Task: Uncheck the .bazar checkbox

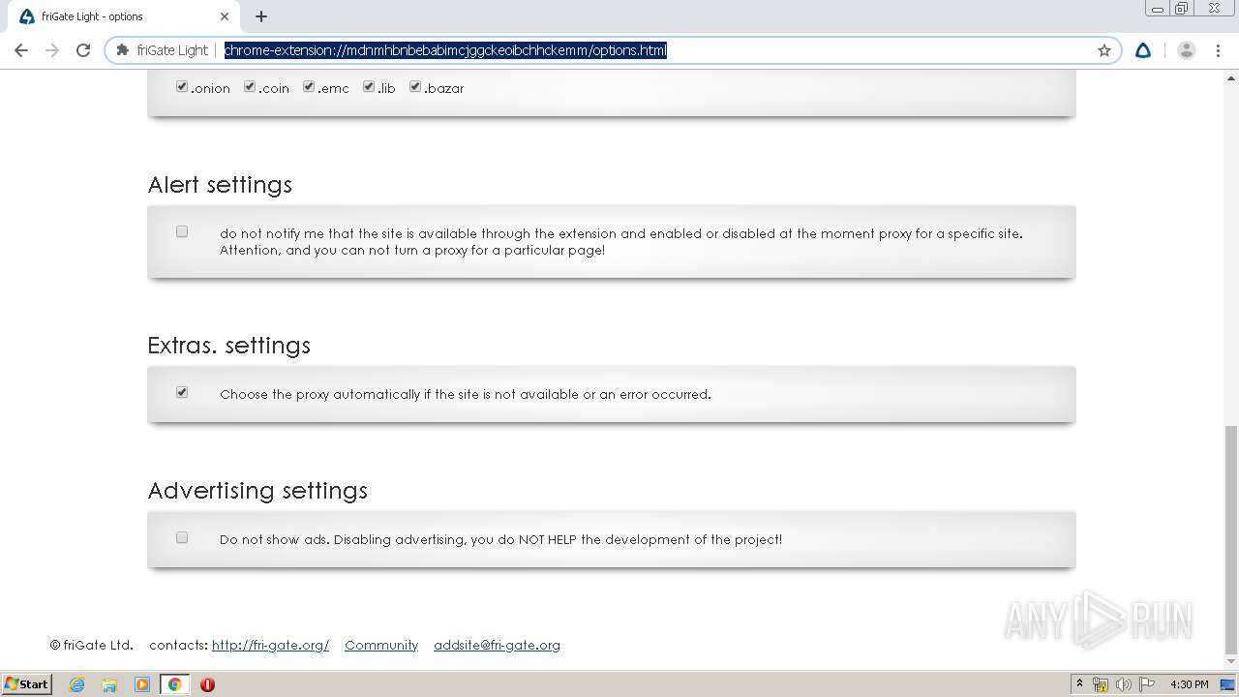Action: click(x=415, y=86)
